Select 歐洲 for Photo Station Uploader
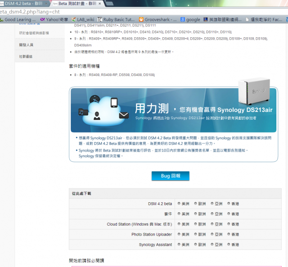This screenshot has height=267, width=288. pos(196,234)
